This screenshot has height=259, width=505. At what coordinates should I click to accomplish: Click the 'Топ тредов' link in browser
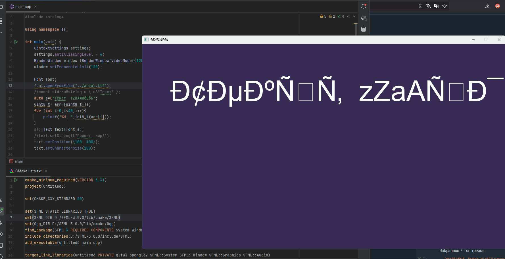pyautogui.click(x=474, y=250)
